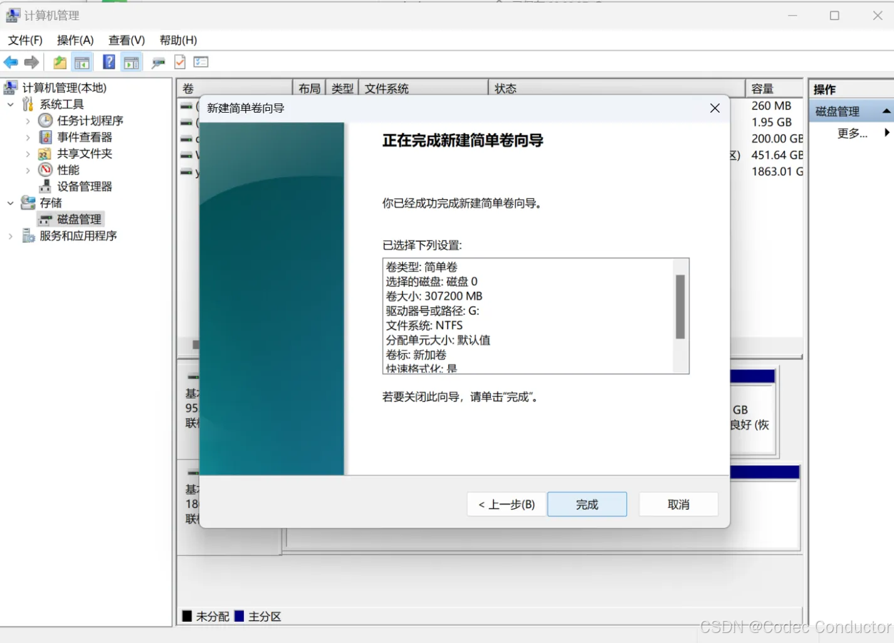Viewport: 894px width, 643px height.
Task: Click the 计算机管理(本地) root icon
Action: point(11,88)
